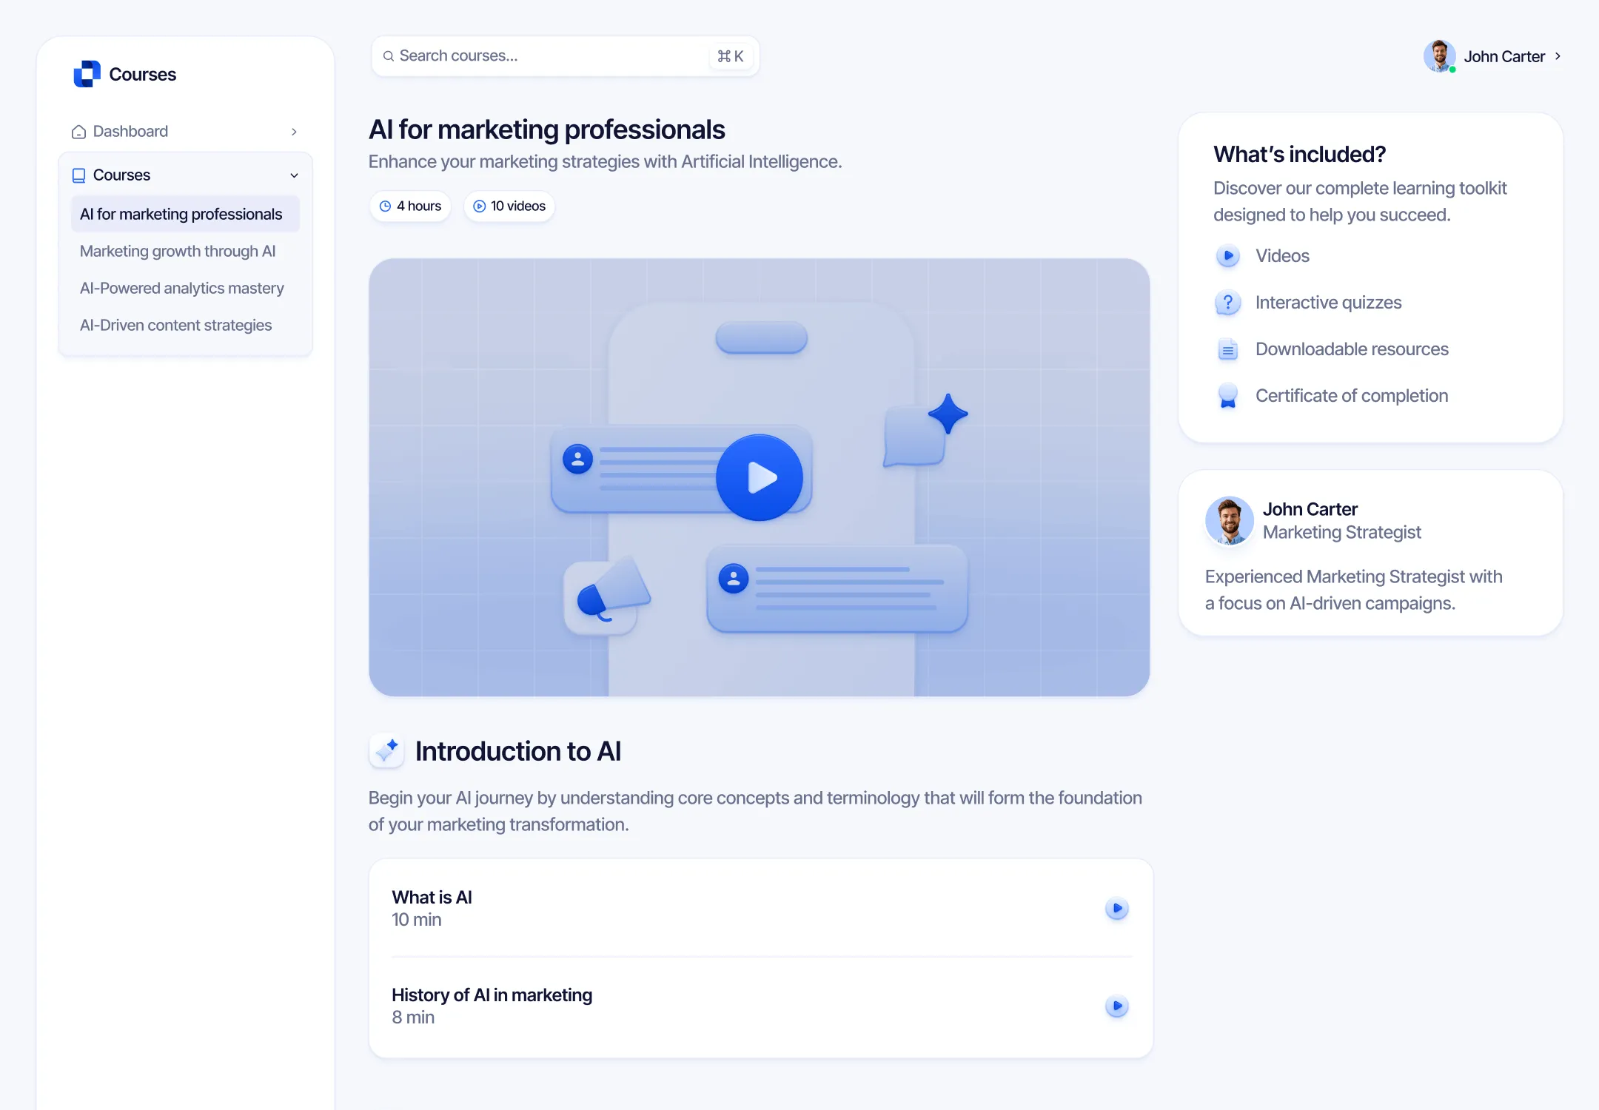The image size is (1599, 1110).
Task: Focus the Search courses input field
Action: pyautogui.click(x=548, y=56)
